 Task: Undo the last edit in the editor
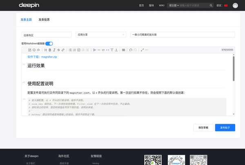(x=131, y=50)
